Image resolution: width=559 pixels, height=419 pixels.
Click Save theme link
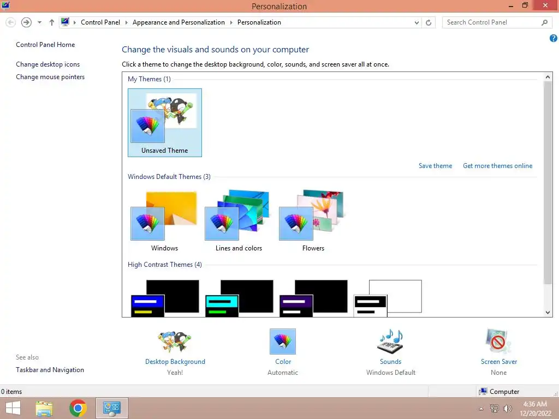(x=435, y=166)
